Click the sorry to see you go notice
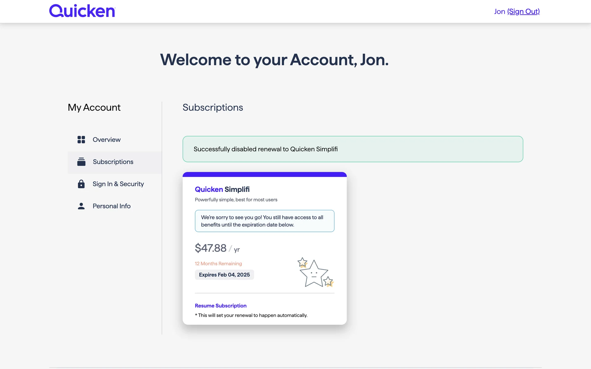Image resolution: width=591 pixels, height=369 pixels. tap(264, 221)
